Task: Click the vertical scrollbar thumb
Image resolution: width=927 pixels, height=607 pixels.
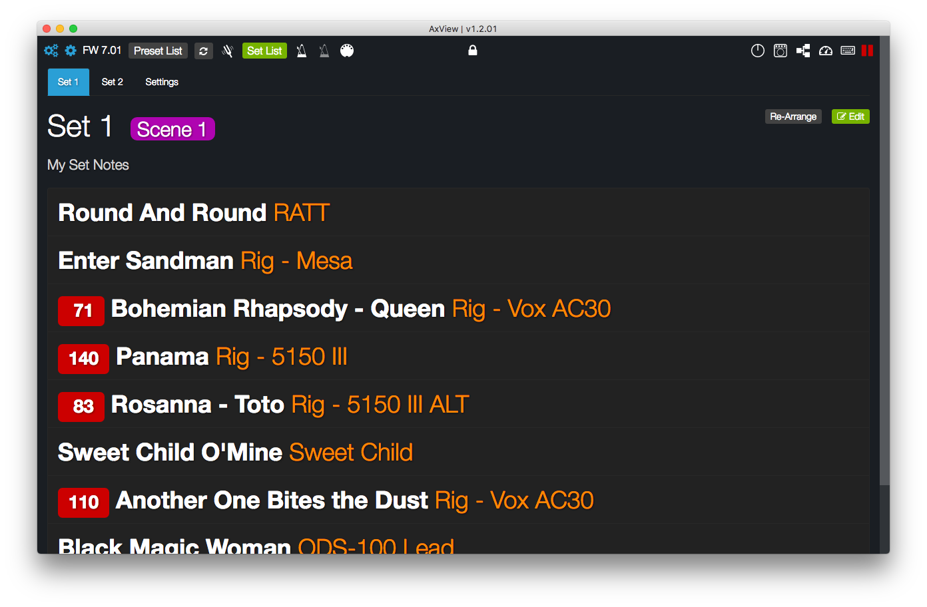Action: pos(884,261)
